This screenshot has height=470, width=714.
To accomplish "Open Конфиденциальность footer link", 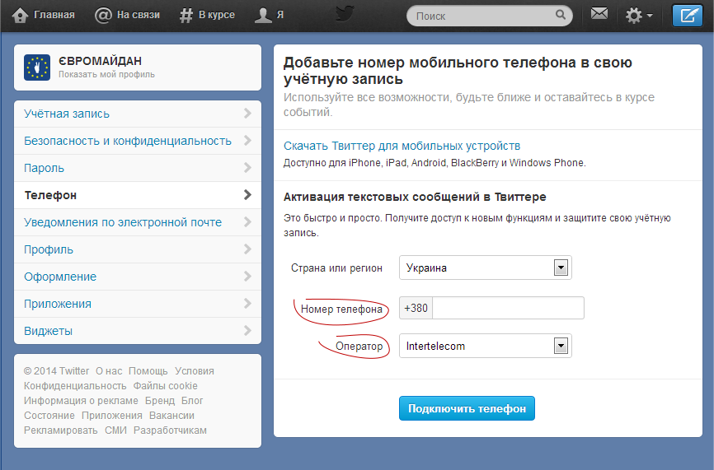I will (x=75, y=386).
